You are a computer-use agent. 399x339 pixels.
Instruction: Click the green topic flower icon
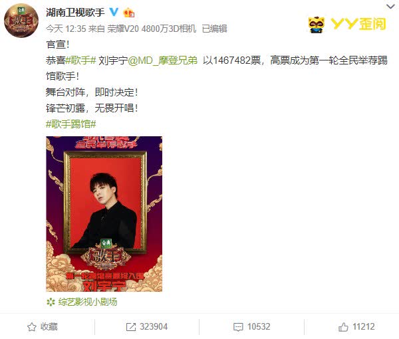[x=51, y=302]
